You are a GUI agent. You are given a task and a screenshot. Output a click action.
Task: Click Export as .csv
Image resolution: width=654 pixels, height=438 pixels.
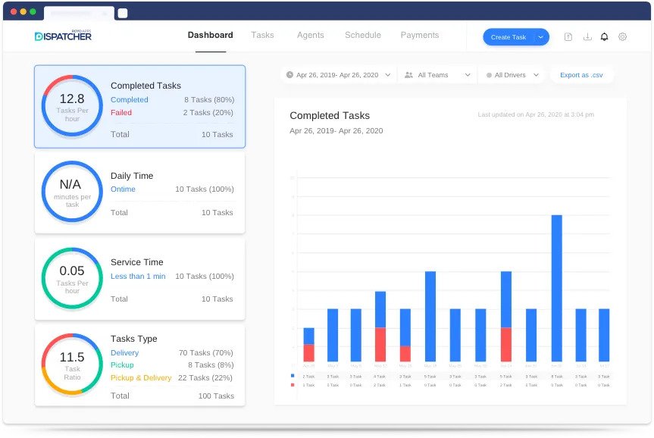coord(581,75)
